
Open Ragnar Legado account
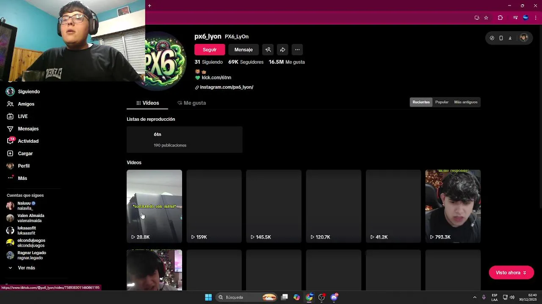[26, 255]
